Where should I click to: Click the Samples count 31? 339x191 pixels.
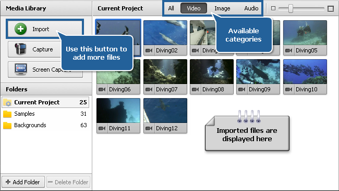tap(83, 114)
